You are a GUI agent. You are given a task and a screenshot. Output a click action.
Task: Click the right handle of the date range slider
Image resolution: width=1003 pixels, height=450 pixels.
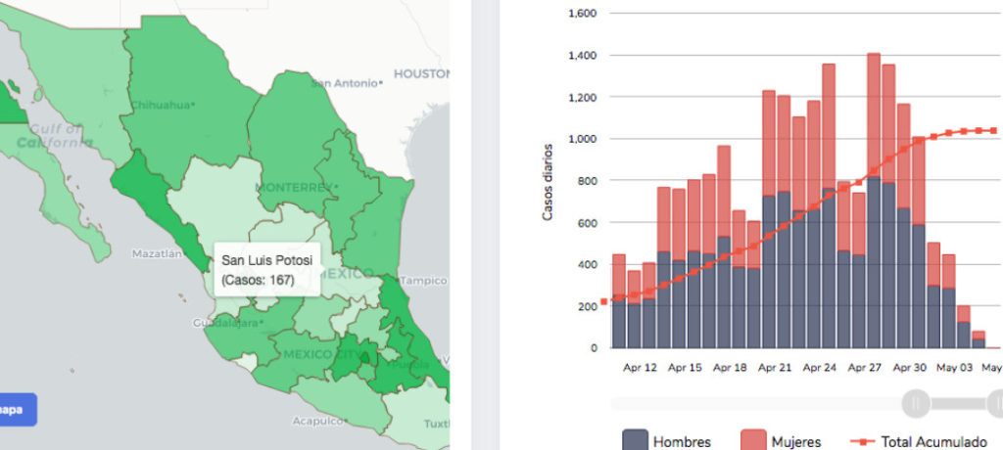(x=996, y=402)
